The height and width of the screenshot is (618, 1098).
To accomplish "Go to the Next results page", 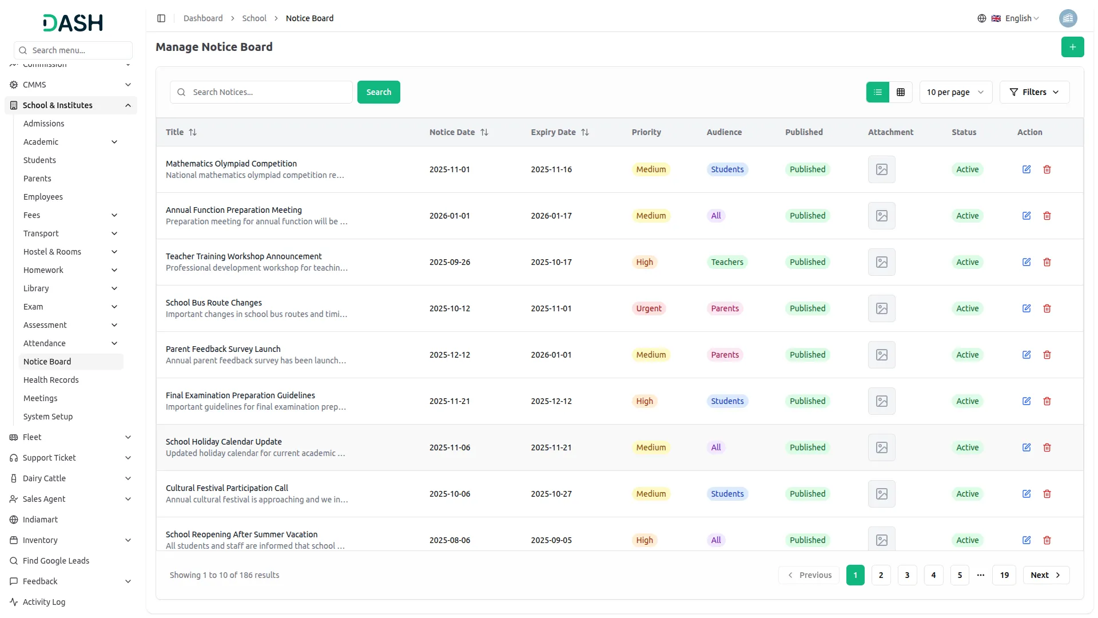I will pos(1045,575).
